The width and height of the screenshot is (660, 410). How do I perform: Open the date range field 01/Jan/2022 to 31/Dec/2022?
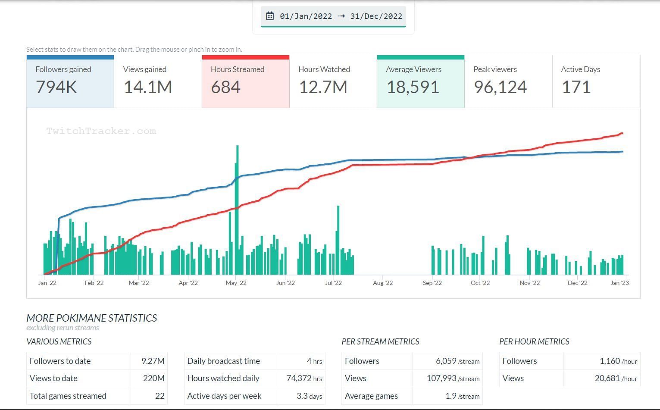(333, 16)
